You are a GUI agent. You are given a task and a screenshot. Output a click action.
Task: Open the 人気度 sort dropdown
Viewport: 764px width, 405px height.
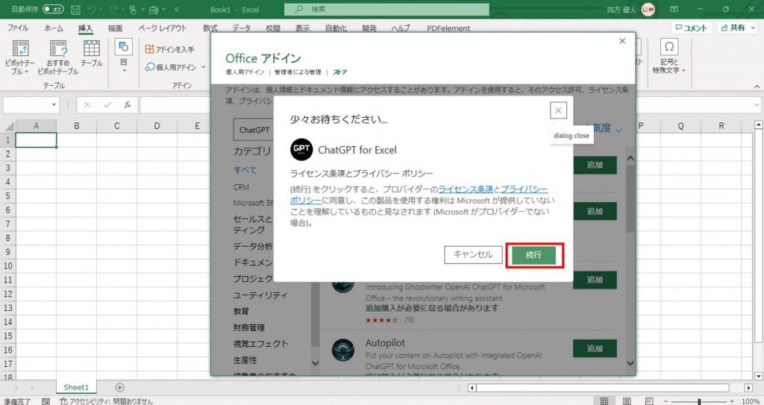[x=607, y=128]
